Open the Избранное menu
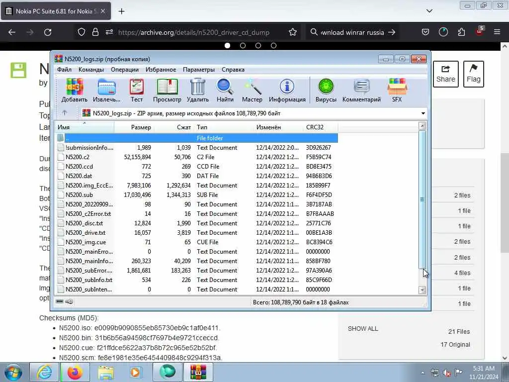This screenshot has height=382, width=509. coord(161,70)
